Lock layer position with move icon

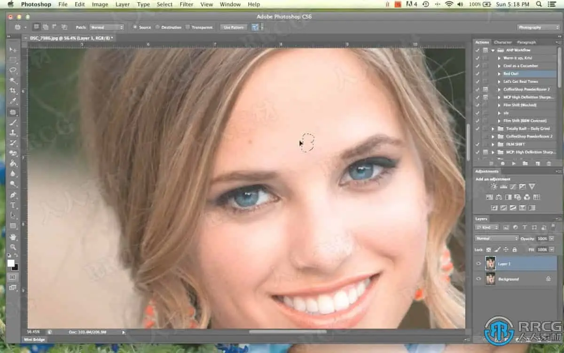point(506,249)
